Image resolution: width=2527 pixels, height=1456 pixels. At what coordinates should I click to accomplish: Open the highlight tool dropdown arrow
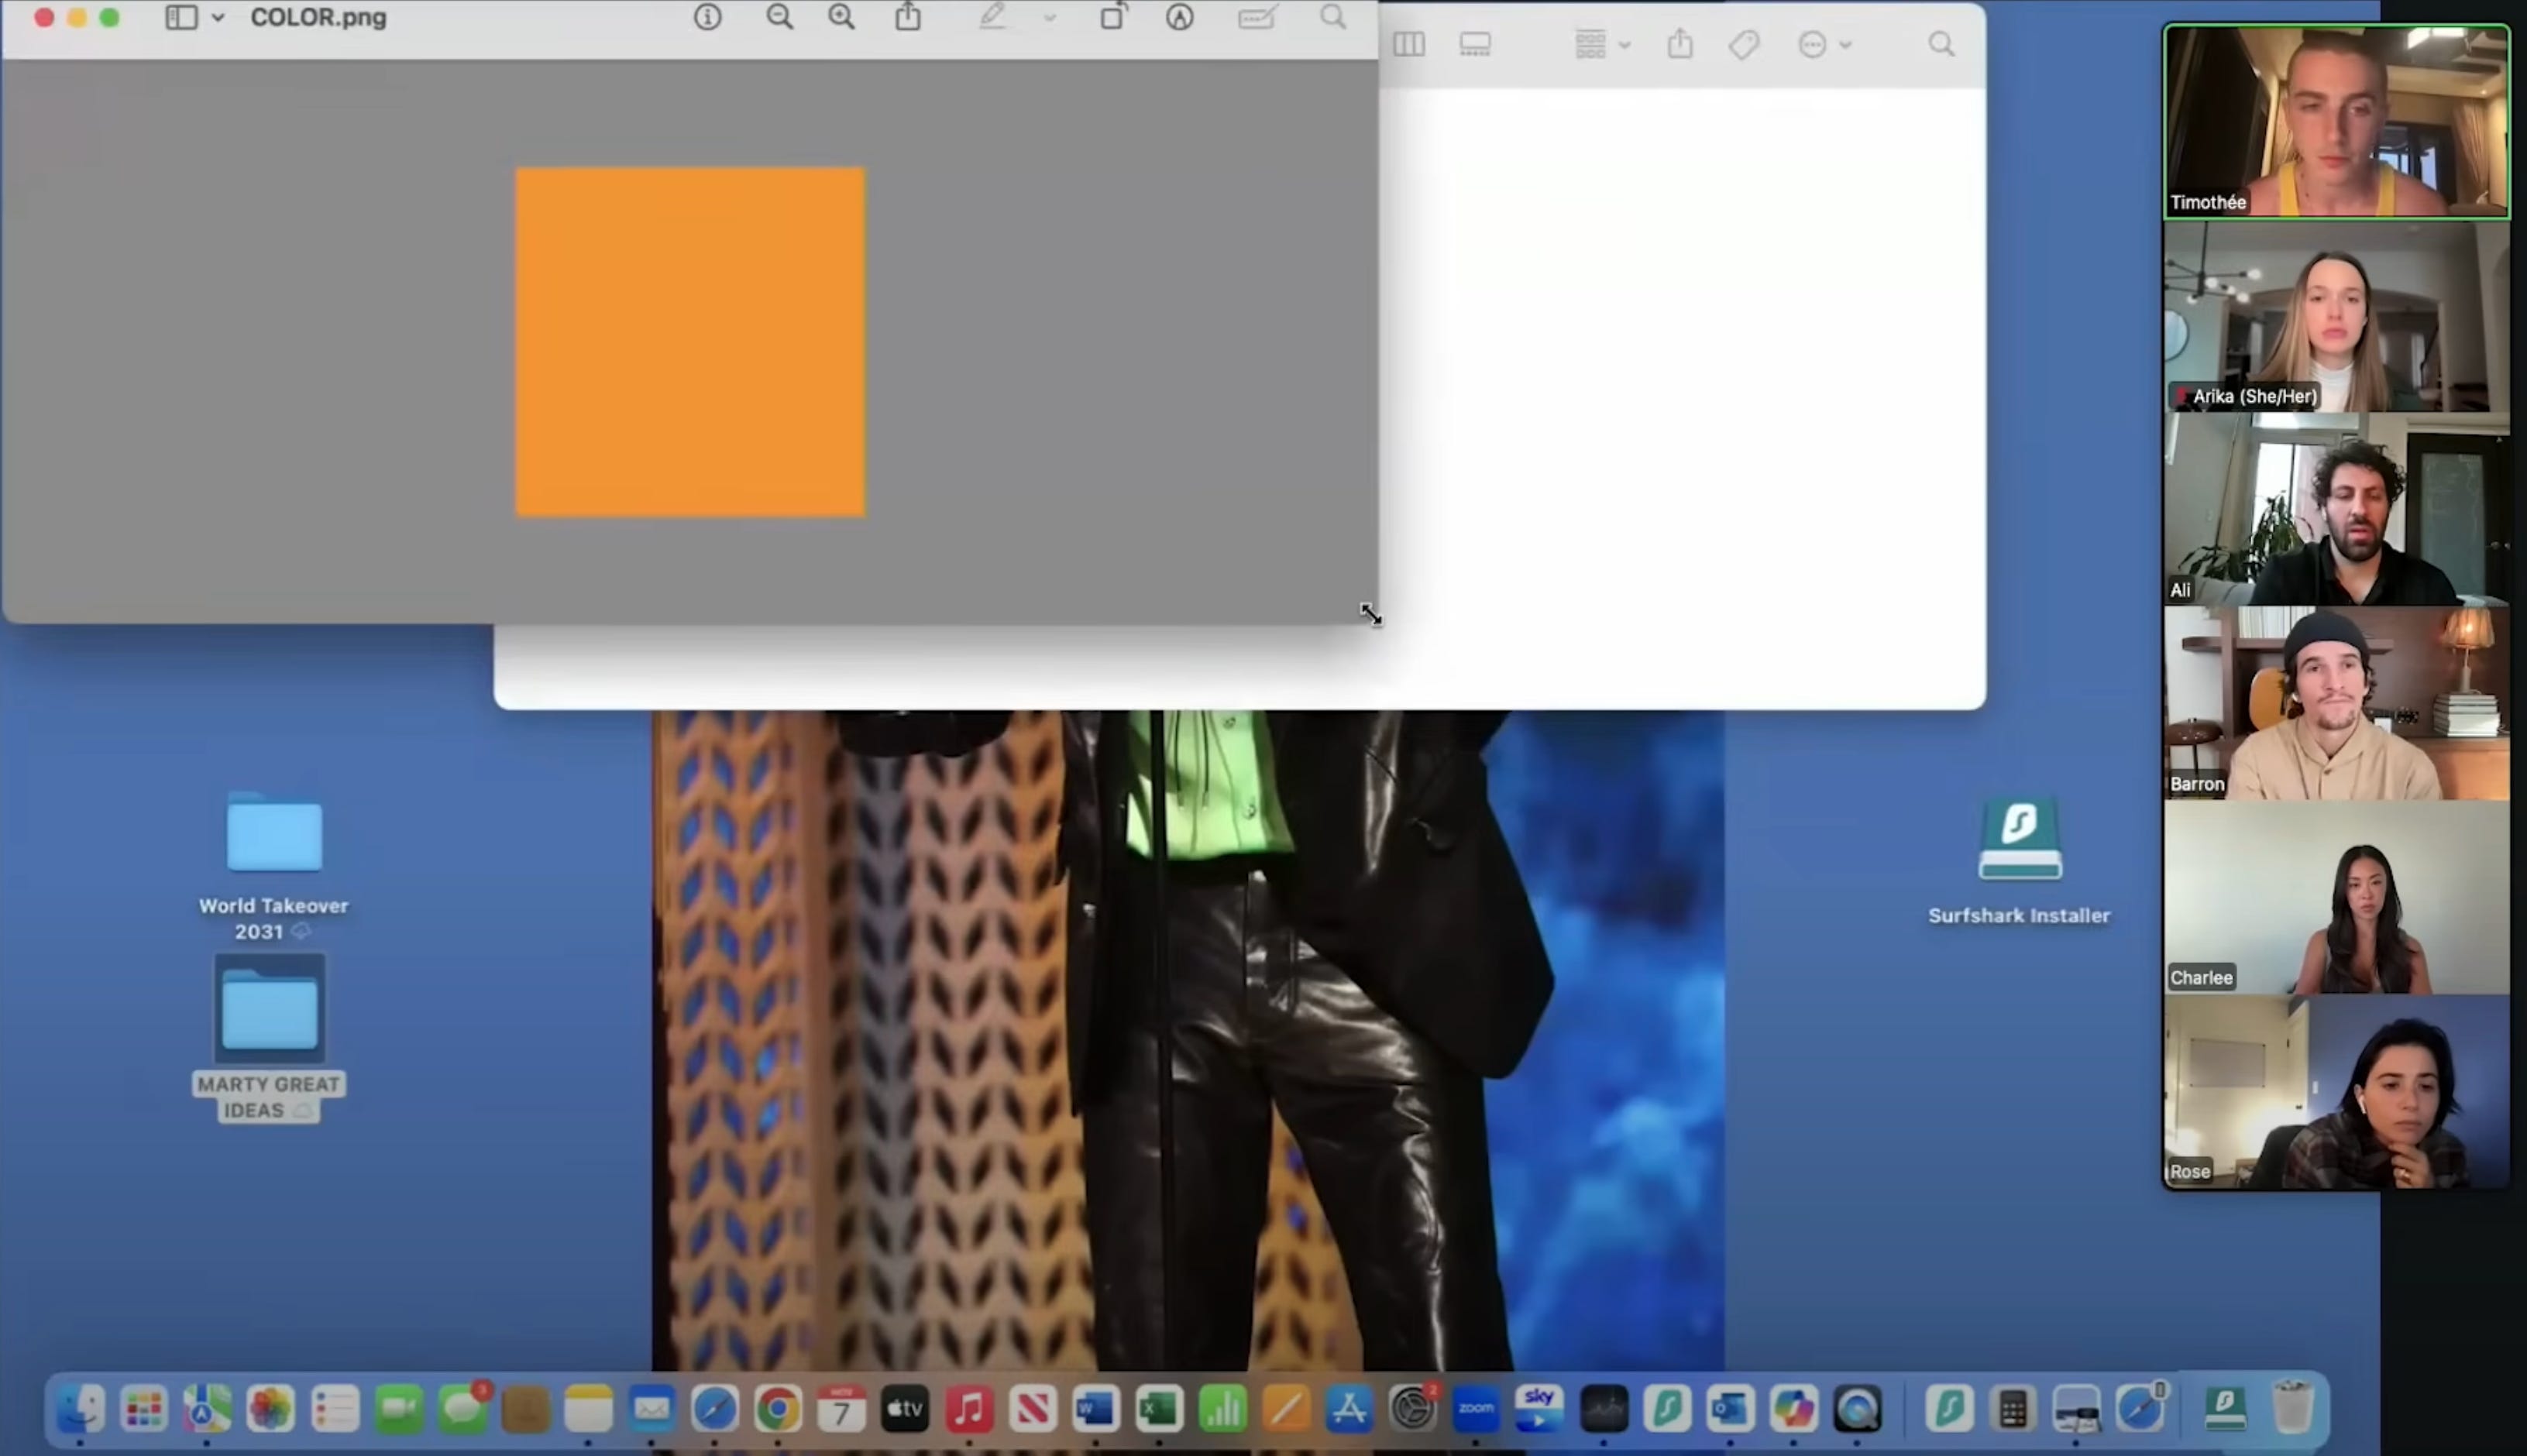1049,18
